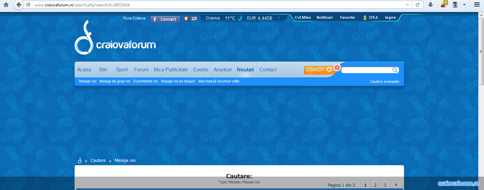Click the next page arrow

tap(396, 185)
